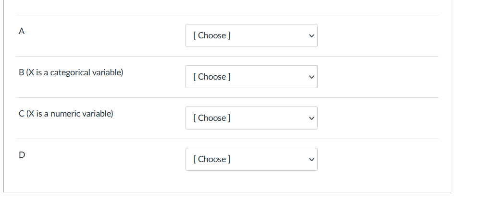Viewport: 496px width, 200px height.
Task: Click the text "(X is a categorical variable)"
Action: pos(74,73)
